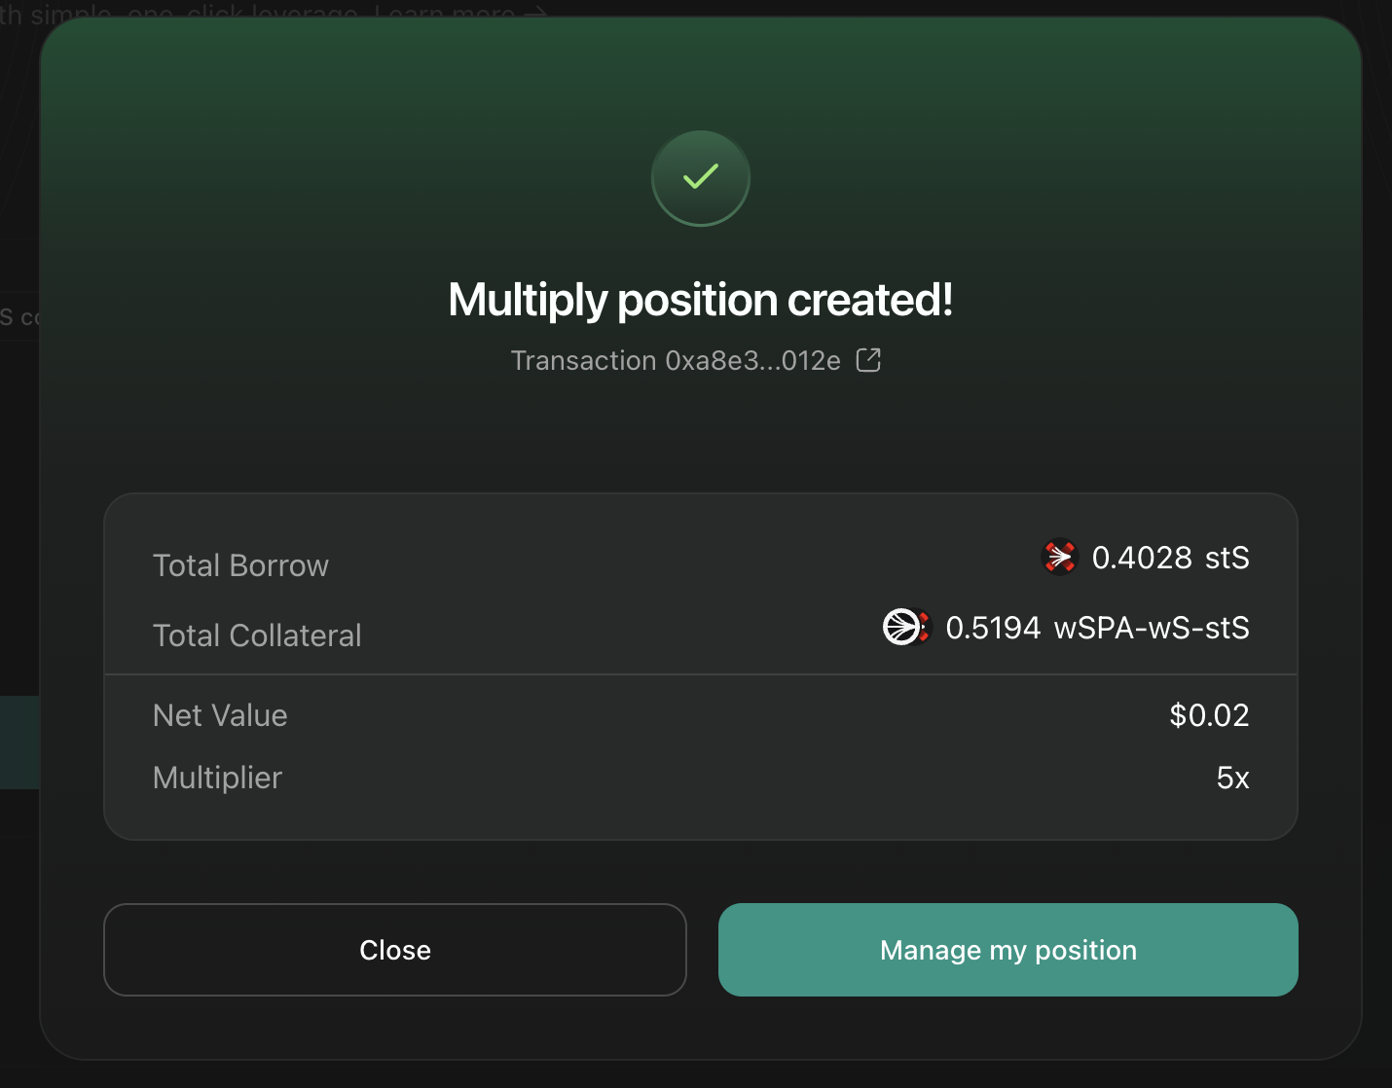Open transaction in explorer via external-link icon
This screenshot has width=1392, height=1088.
point(868,360)
